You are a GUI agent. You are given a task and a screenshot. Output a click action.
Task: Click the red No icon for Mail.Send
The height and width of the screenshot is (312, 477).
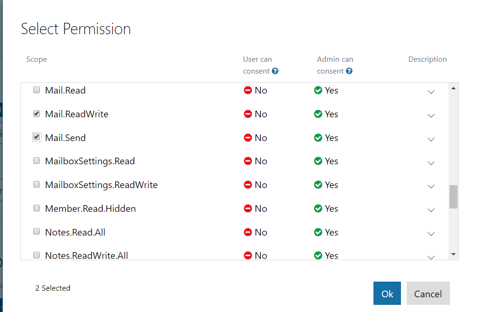pos(248,138)
